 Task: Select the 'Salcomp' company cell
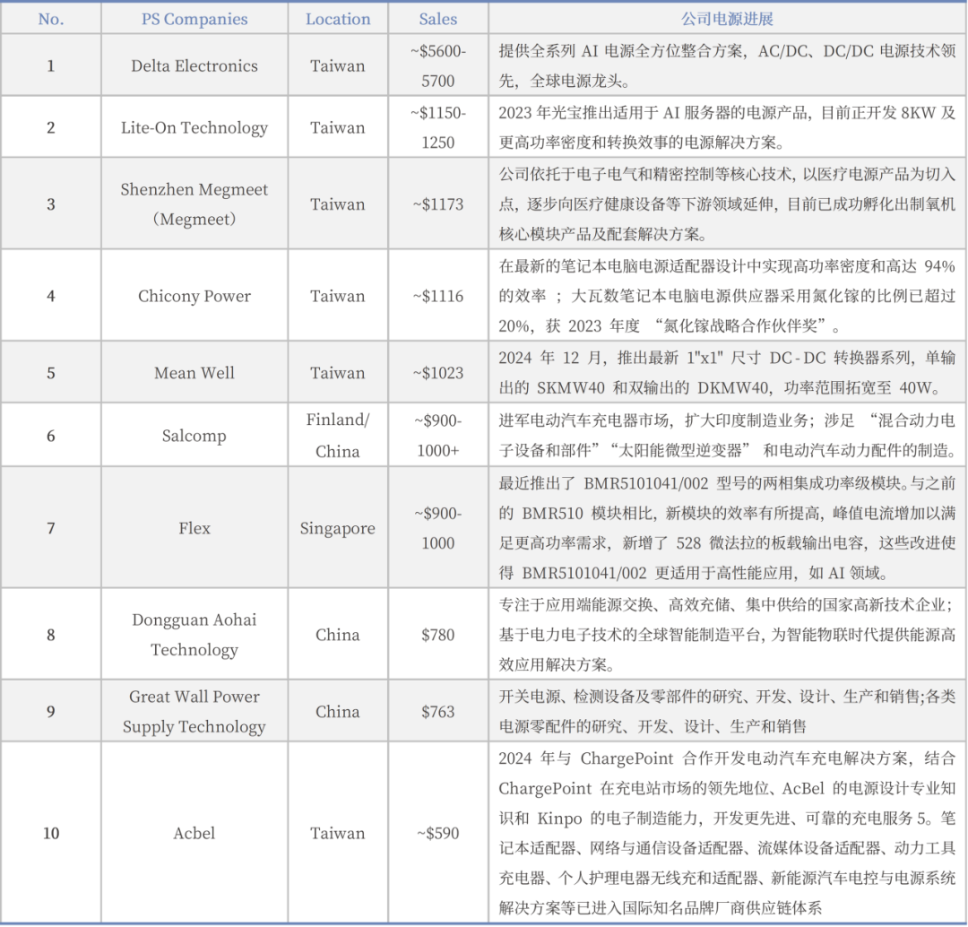pyautogui.click(x=194, y=436)
